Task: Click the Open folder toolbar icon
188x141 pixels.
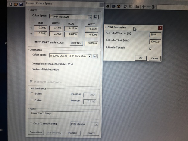Action: point(16,4)
